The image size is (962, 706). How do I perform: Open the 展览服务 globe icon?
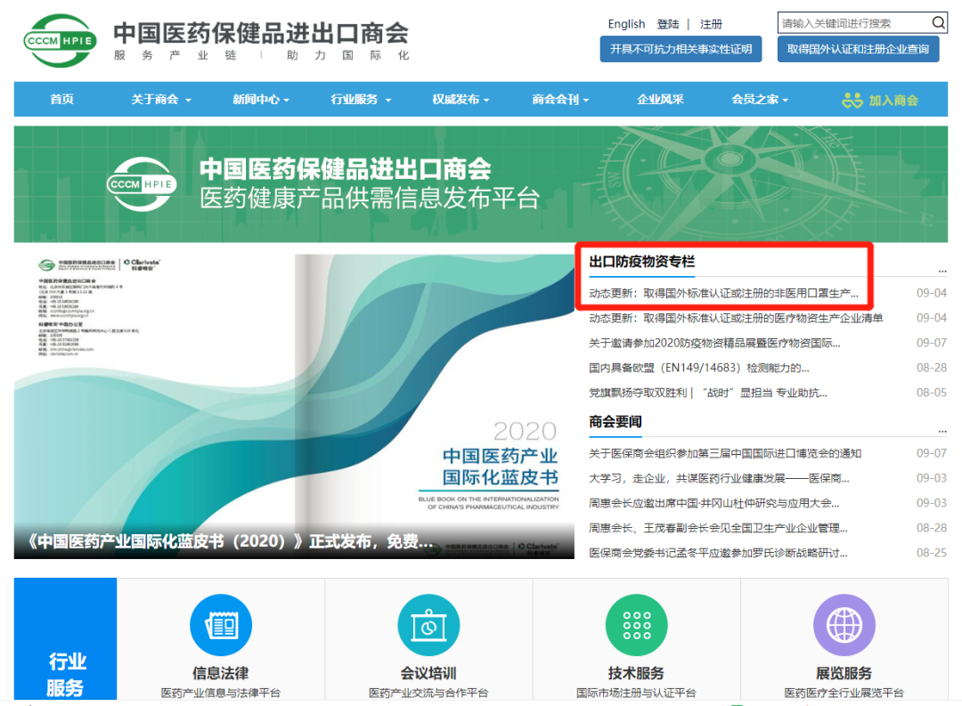pyautogui.click(x=844, y=625)
